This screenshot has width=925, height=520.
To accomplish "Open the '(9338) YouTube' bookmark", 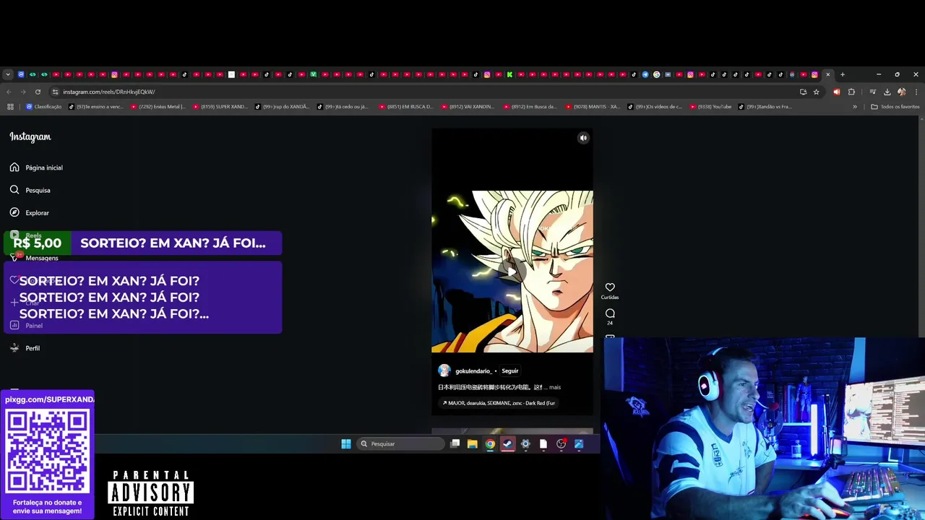I will pyautogui.click(x=710, y=107).
